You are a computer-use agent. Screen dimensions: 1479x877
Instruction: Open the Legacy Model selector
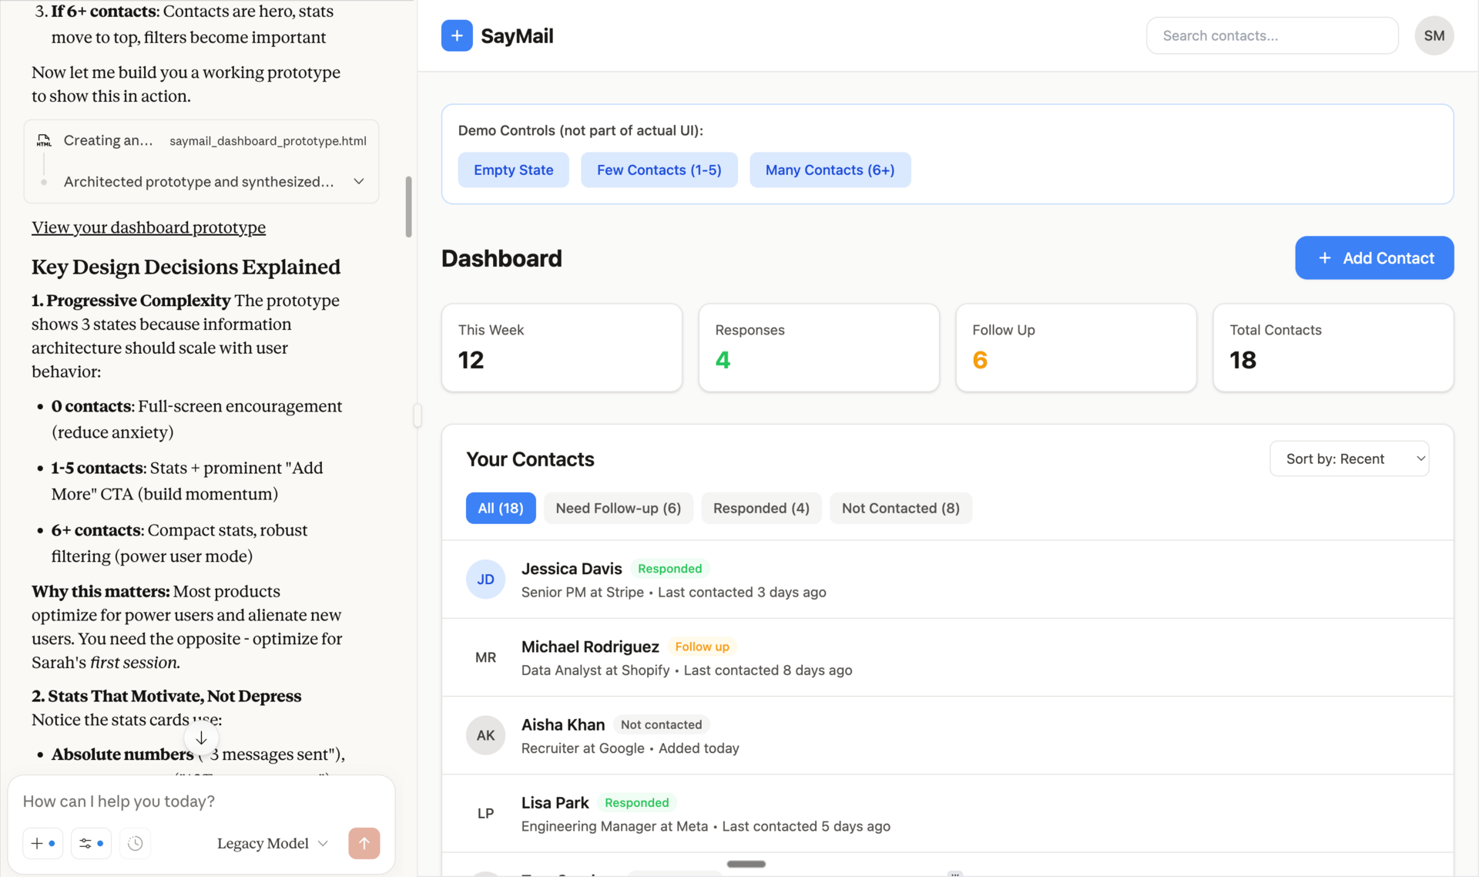272,843
